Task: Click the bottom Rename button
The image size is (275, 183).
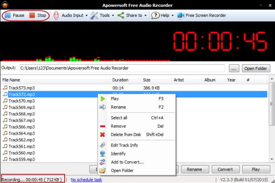Action: (x=195, y=169)
